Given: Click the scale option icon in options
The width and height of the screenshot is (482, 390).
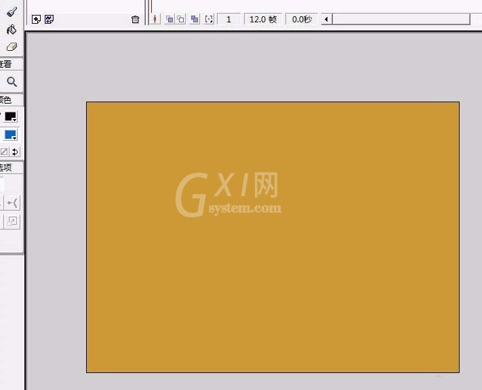Looking at the screenshot, I should [12, 221].
